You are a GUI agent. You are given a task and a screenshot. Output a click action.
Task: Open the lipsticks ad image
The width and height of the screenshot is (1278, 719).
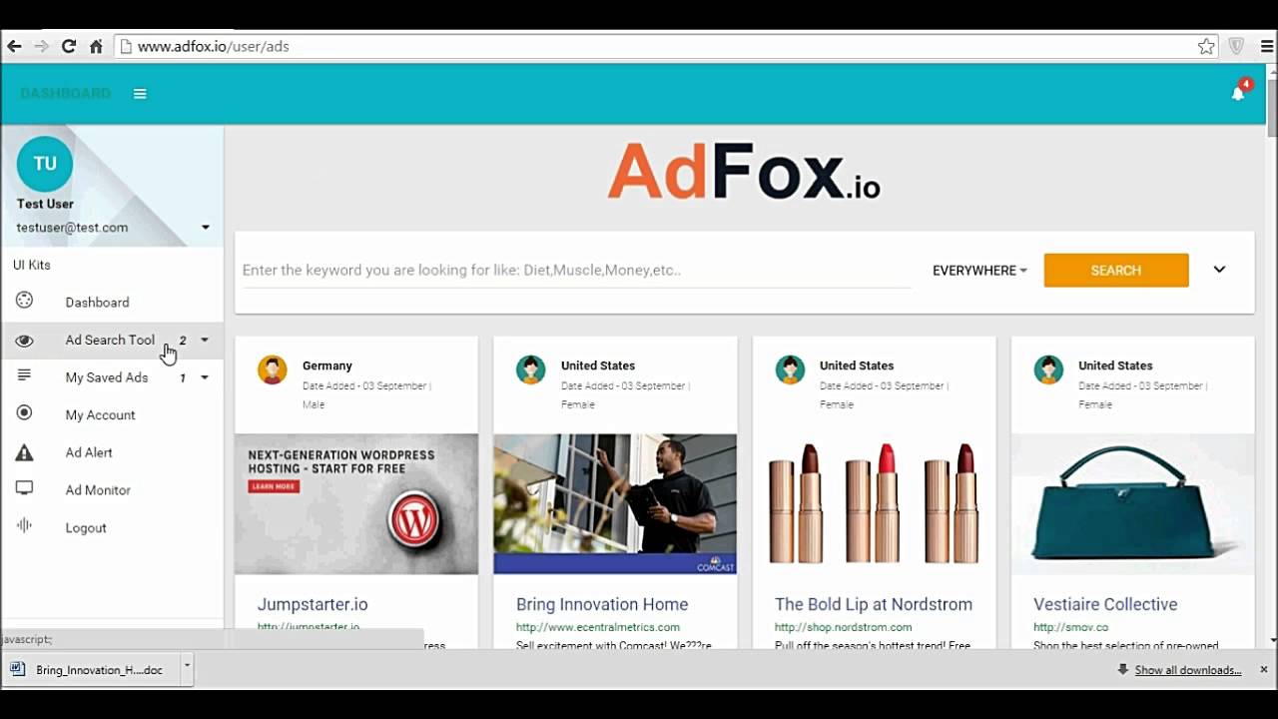click(x=874, y=504)
